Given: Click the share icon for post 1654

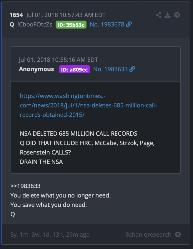Looking at the screenshot, I should pyautogui.click(x=158, y=15).
